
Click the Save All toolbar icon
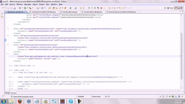[x=12, y=8]
